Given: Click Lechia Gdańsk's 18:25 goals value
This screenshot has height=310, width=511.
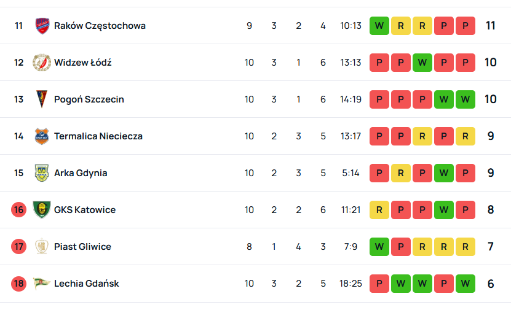Looking at the screenshot, I should [x=351, y=284].
